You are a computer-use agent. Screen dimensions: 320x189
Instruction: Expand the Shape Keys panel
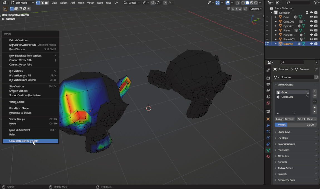(296, 132)
